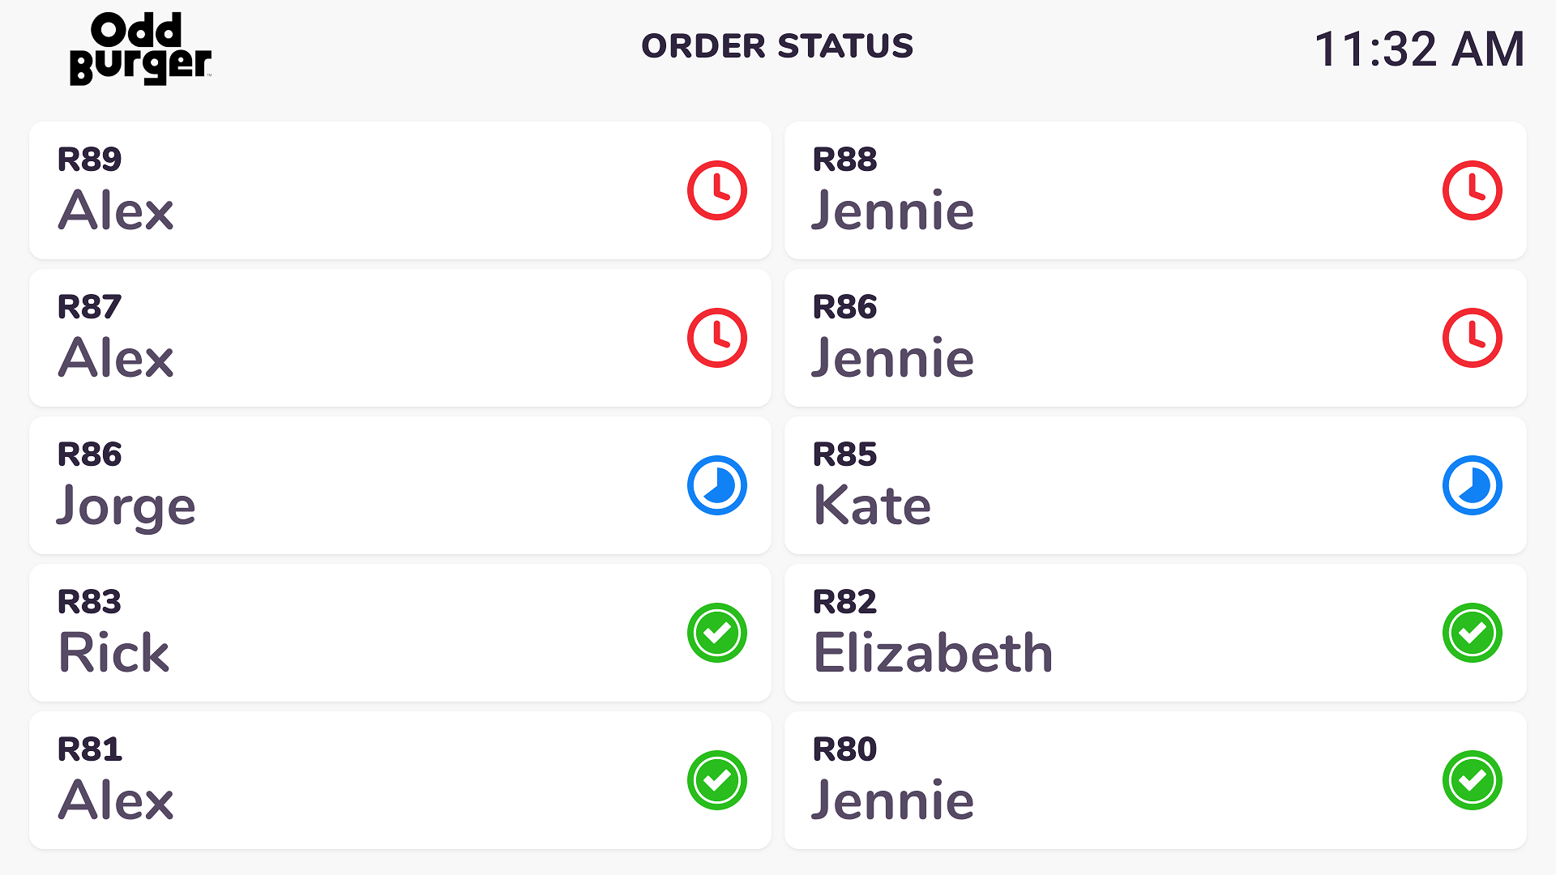Click the green checkmark on Rick's order R83
The width and height of the screenshot is (1556, 875).
(716, 633)
